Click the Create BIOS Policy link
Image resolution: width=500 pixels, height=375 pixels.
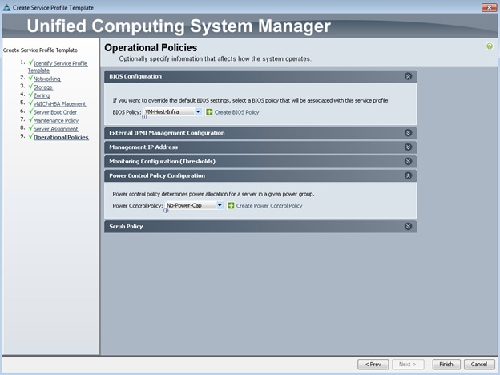coord(236,112)
